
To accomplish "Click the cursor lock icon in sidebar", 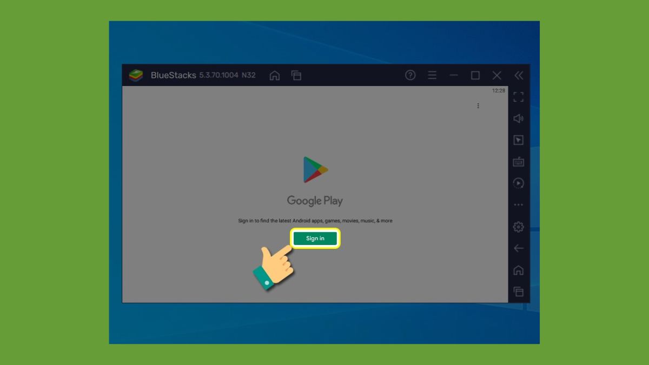I will click(519, 140).
